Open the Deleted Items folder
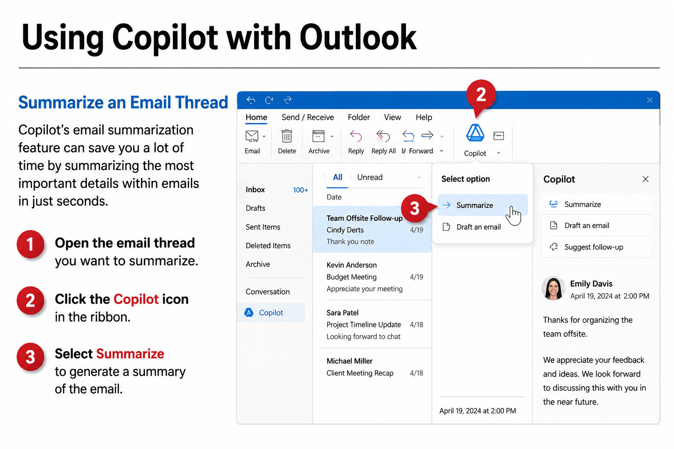 pos(268,246)
